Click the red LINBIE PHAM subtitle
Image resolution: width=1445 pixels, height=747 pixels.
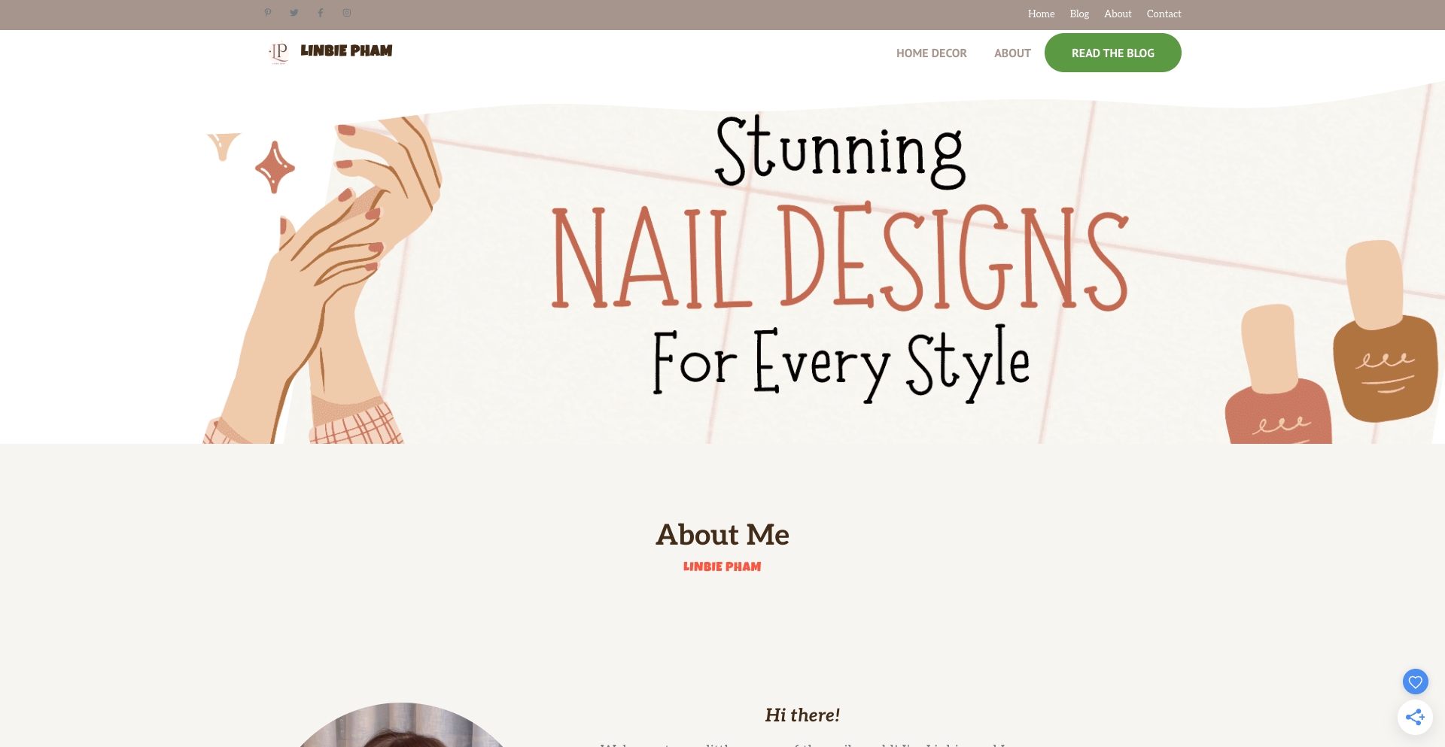coord(722,566)
